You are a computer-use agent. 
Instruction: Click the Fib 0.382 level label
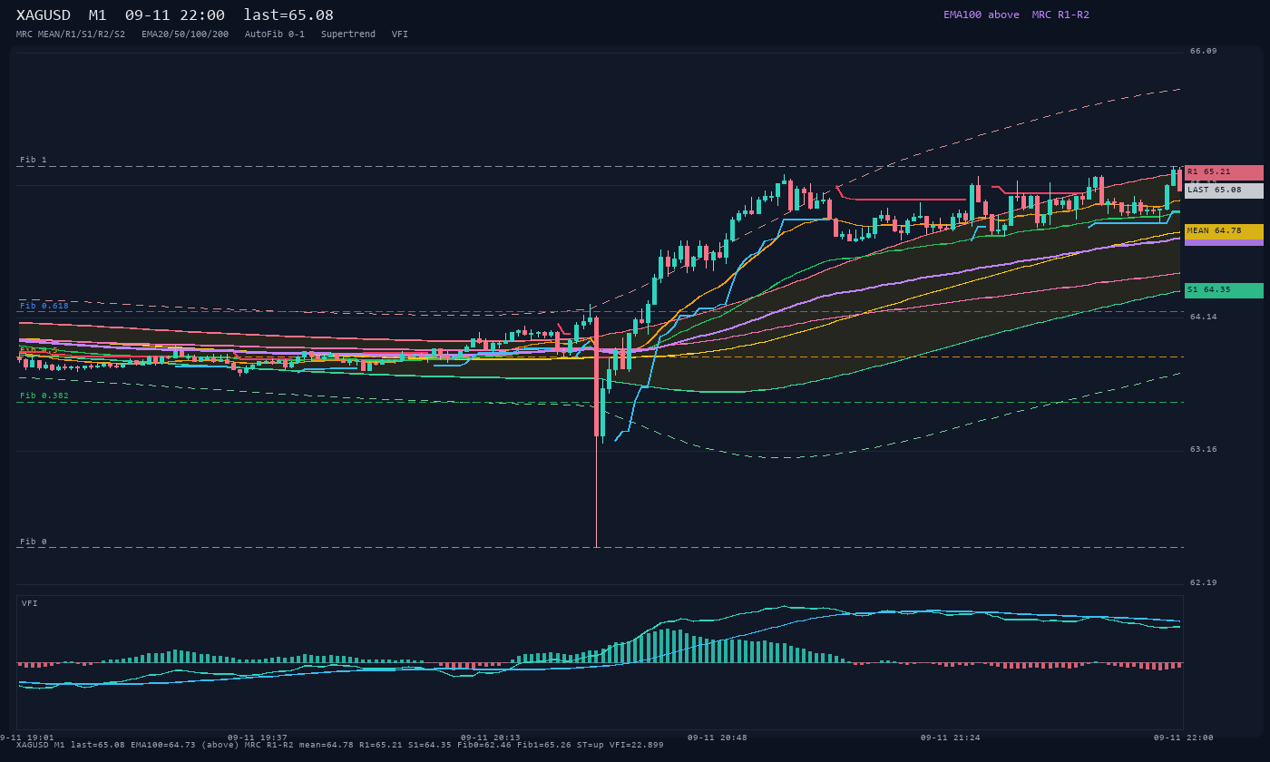44,396
